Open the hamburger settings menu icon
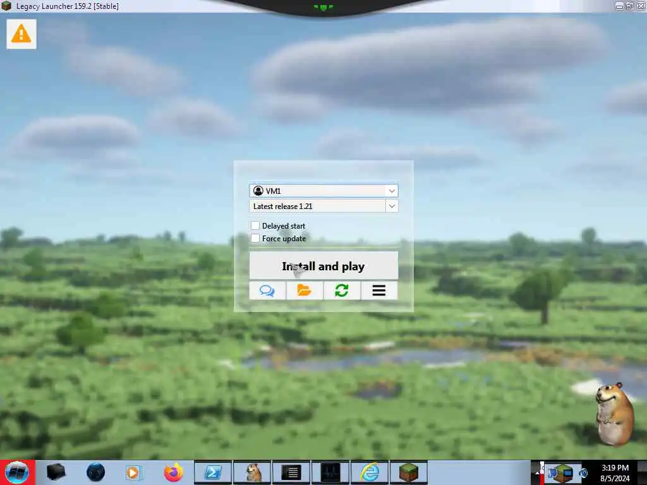The height and width of the screenshot is (485, 647). click(x=379, y=290)
